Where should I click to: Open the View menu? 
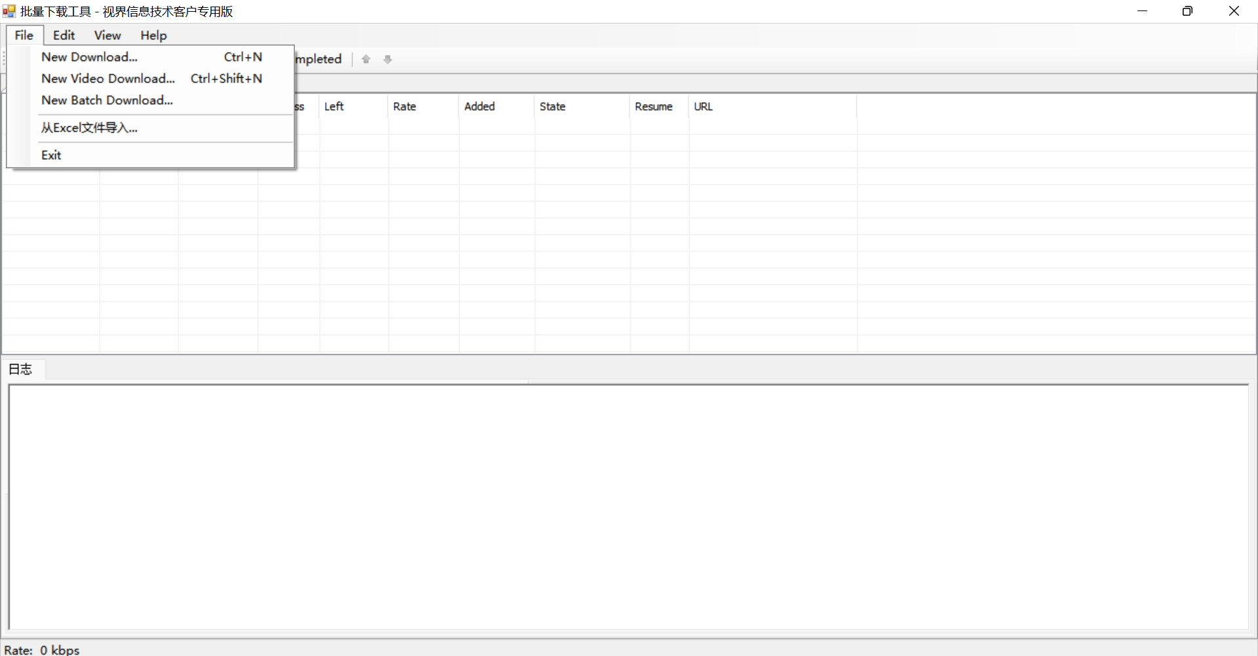click(107, 35)
